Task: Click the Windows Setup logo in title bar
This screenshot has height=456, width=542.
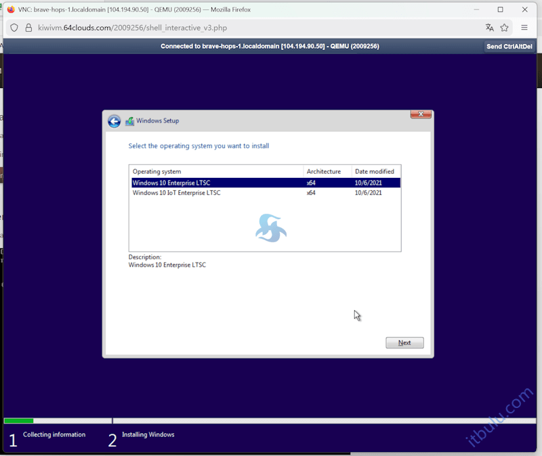Action: pyautogui.click(x=129, y=120)
